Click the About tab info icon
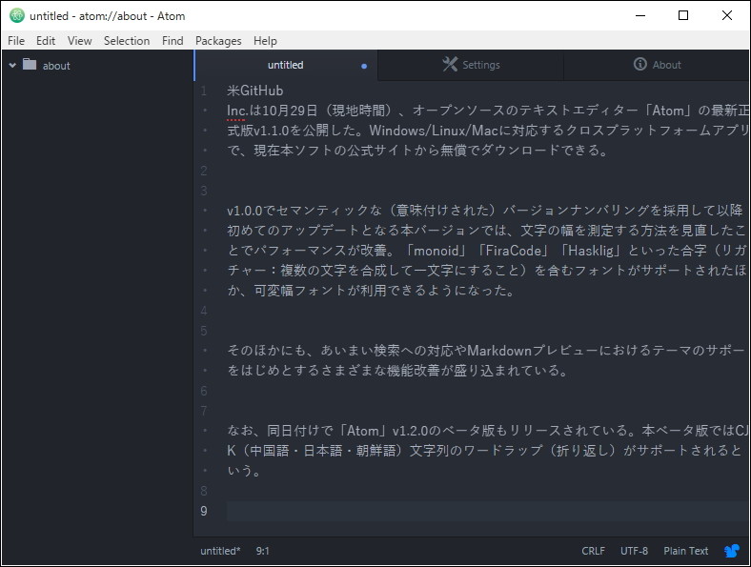This screenshot has height=567, width=751. (640, 64)
